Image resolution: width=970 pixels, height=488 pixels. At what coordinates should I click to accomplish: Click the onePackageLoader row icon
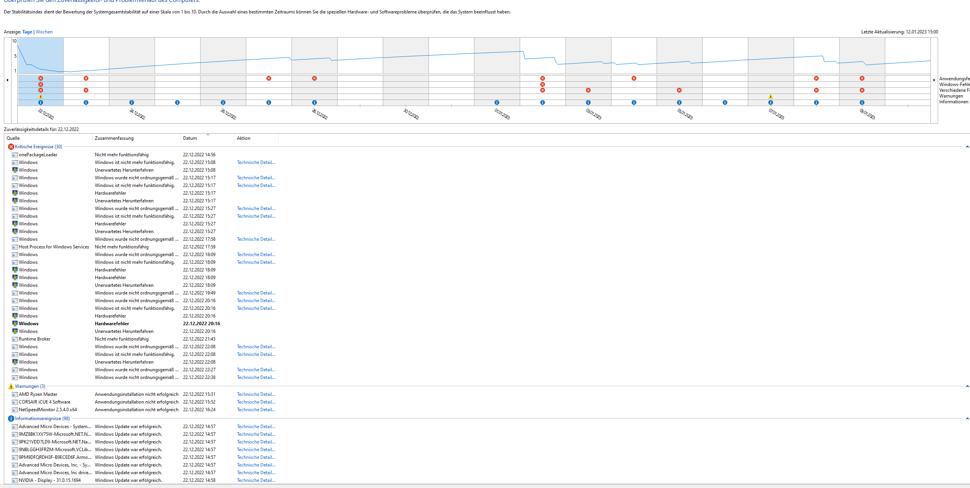pos(15,155)
